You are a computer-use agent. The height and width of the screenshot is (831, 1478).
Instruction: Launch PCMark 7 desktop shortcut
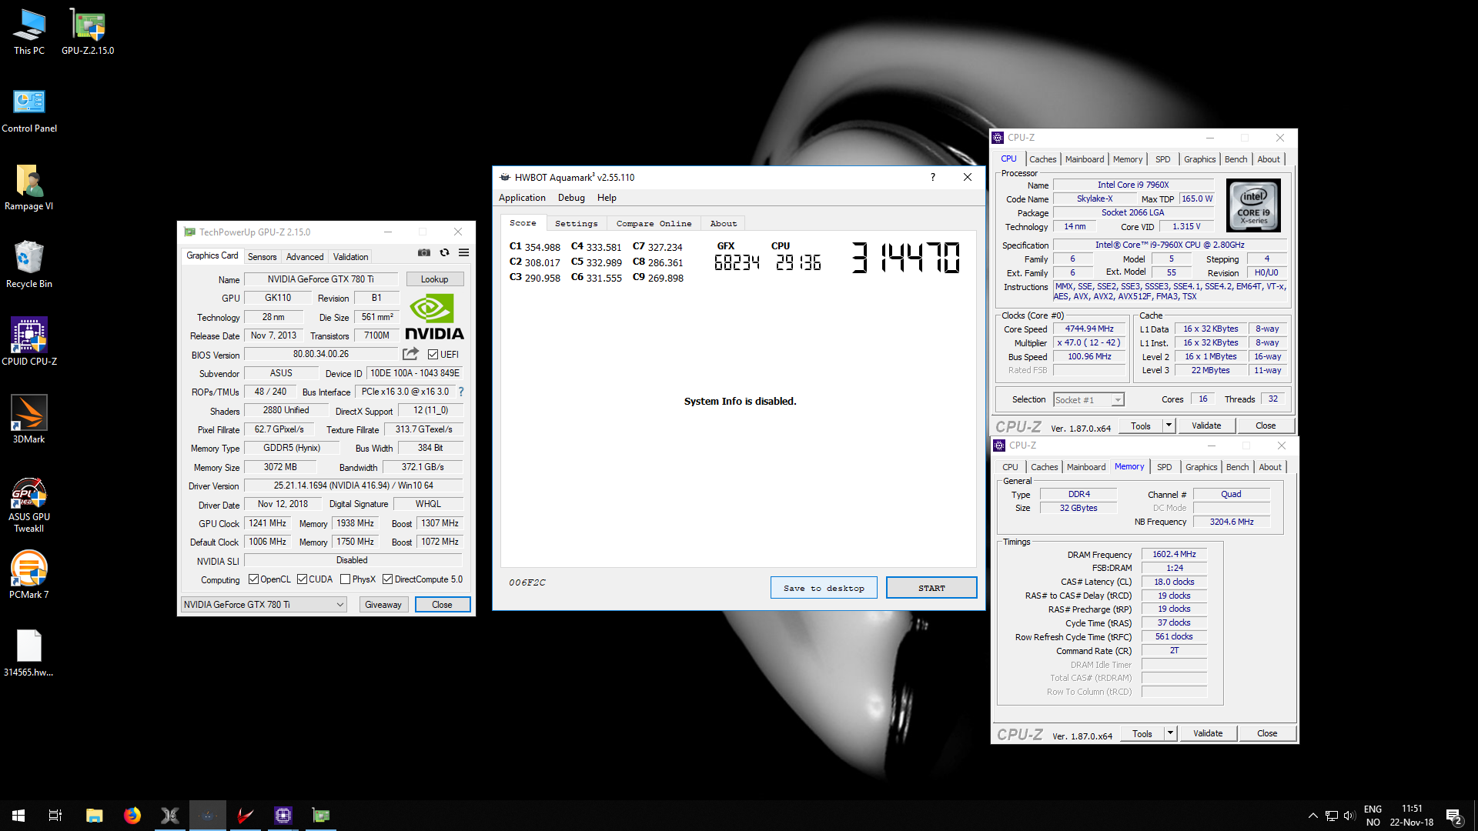(x=29, y=576)
